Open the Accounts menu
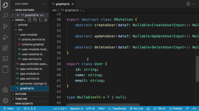 pyautogui.click(x=5, y=90)
